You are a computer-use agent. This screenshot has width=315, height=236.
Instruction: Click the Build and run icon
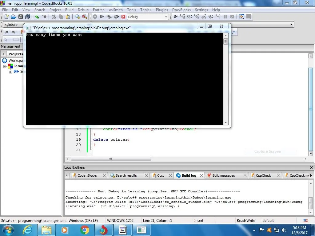coord(109,17)
